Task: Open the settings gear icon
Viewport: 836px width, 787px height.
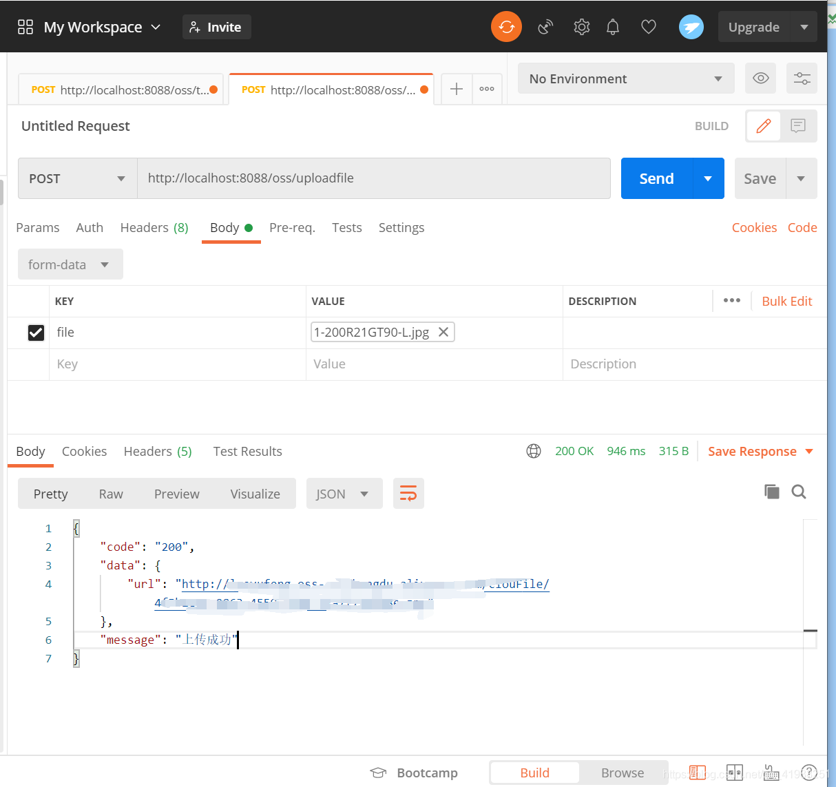Action: click(x=582, y=27)
